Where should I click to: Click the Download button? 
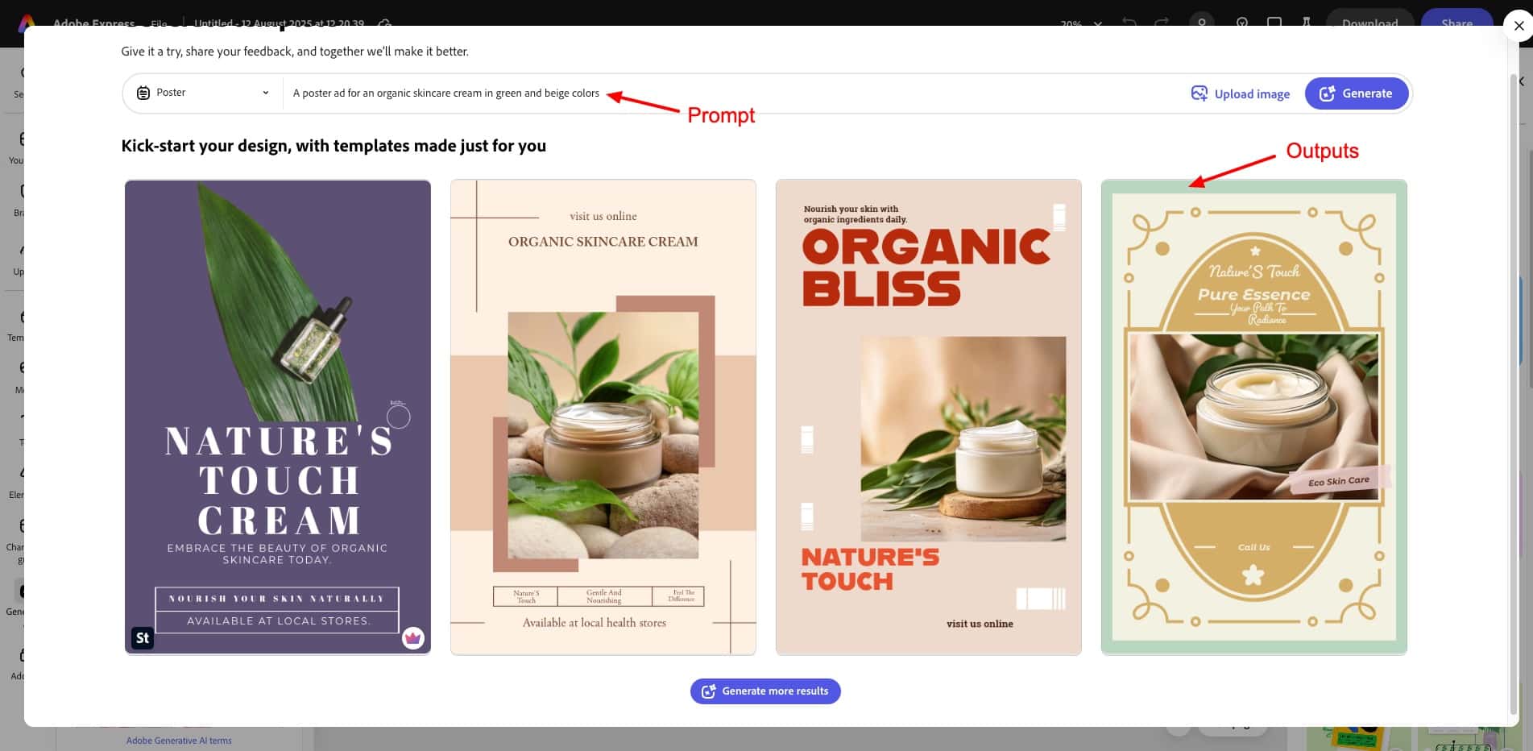[1369, 23]
